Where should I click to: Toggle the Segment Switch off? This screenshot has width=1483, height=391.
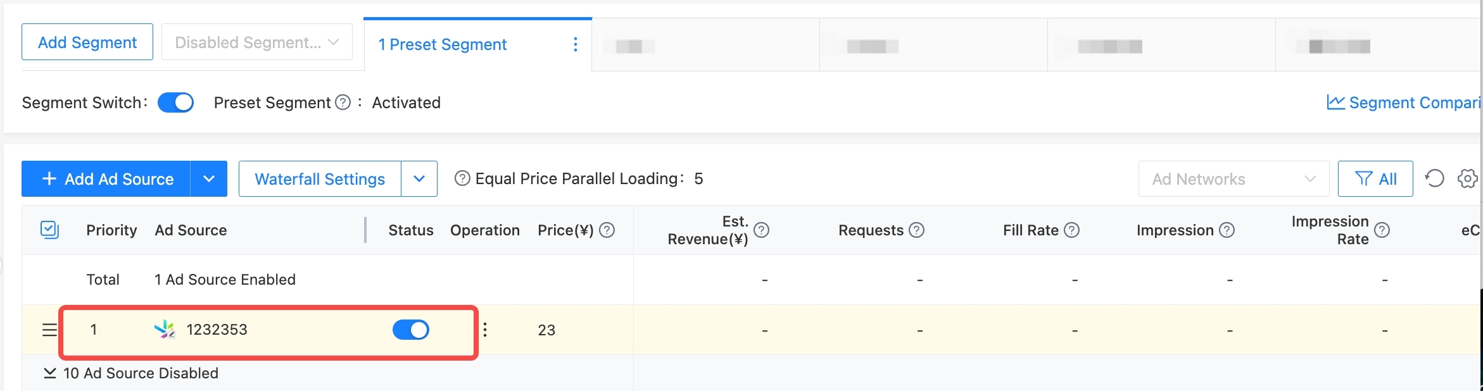pos(175,102)
